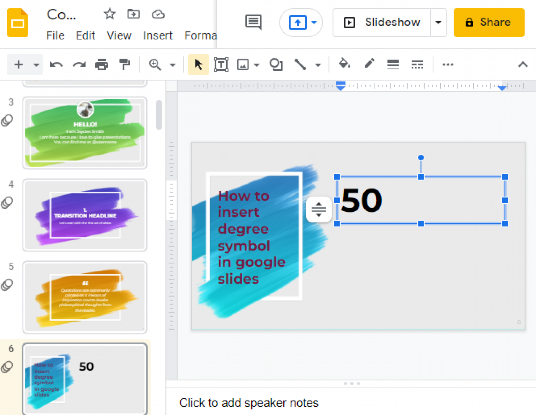Image resolution: width=536 pixels, height=415 pixels.
Task: Hide the menus with the chevron
Action: tap(523, 64)
